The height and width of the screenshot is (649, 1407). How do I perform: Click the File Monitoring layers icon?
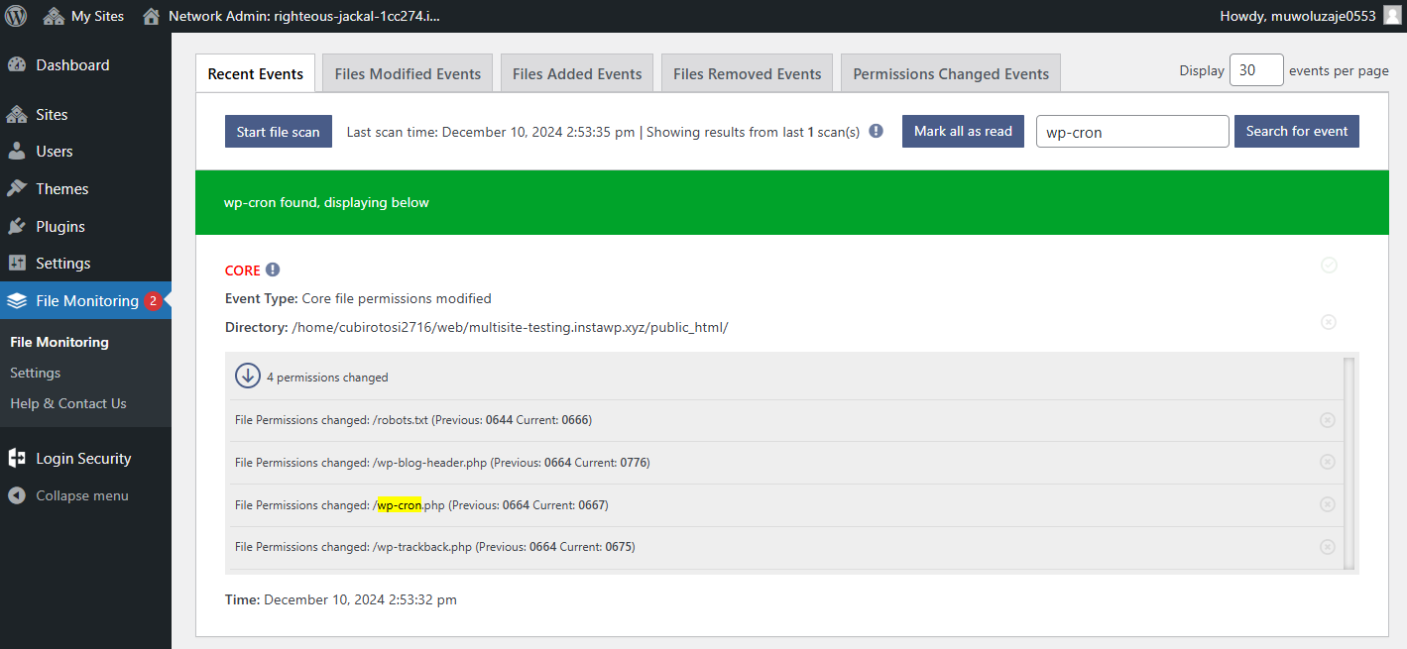[17, 301]
